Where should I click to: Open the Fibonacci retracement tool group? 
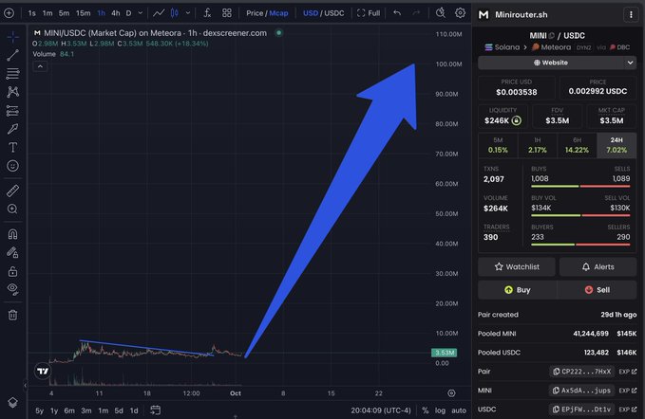click(x=12, y=73)
